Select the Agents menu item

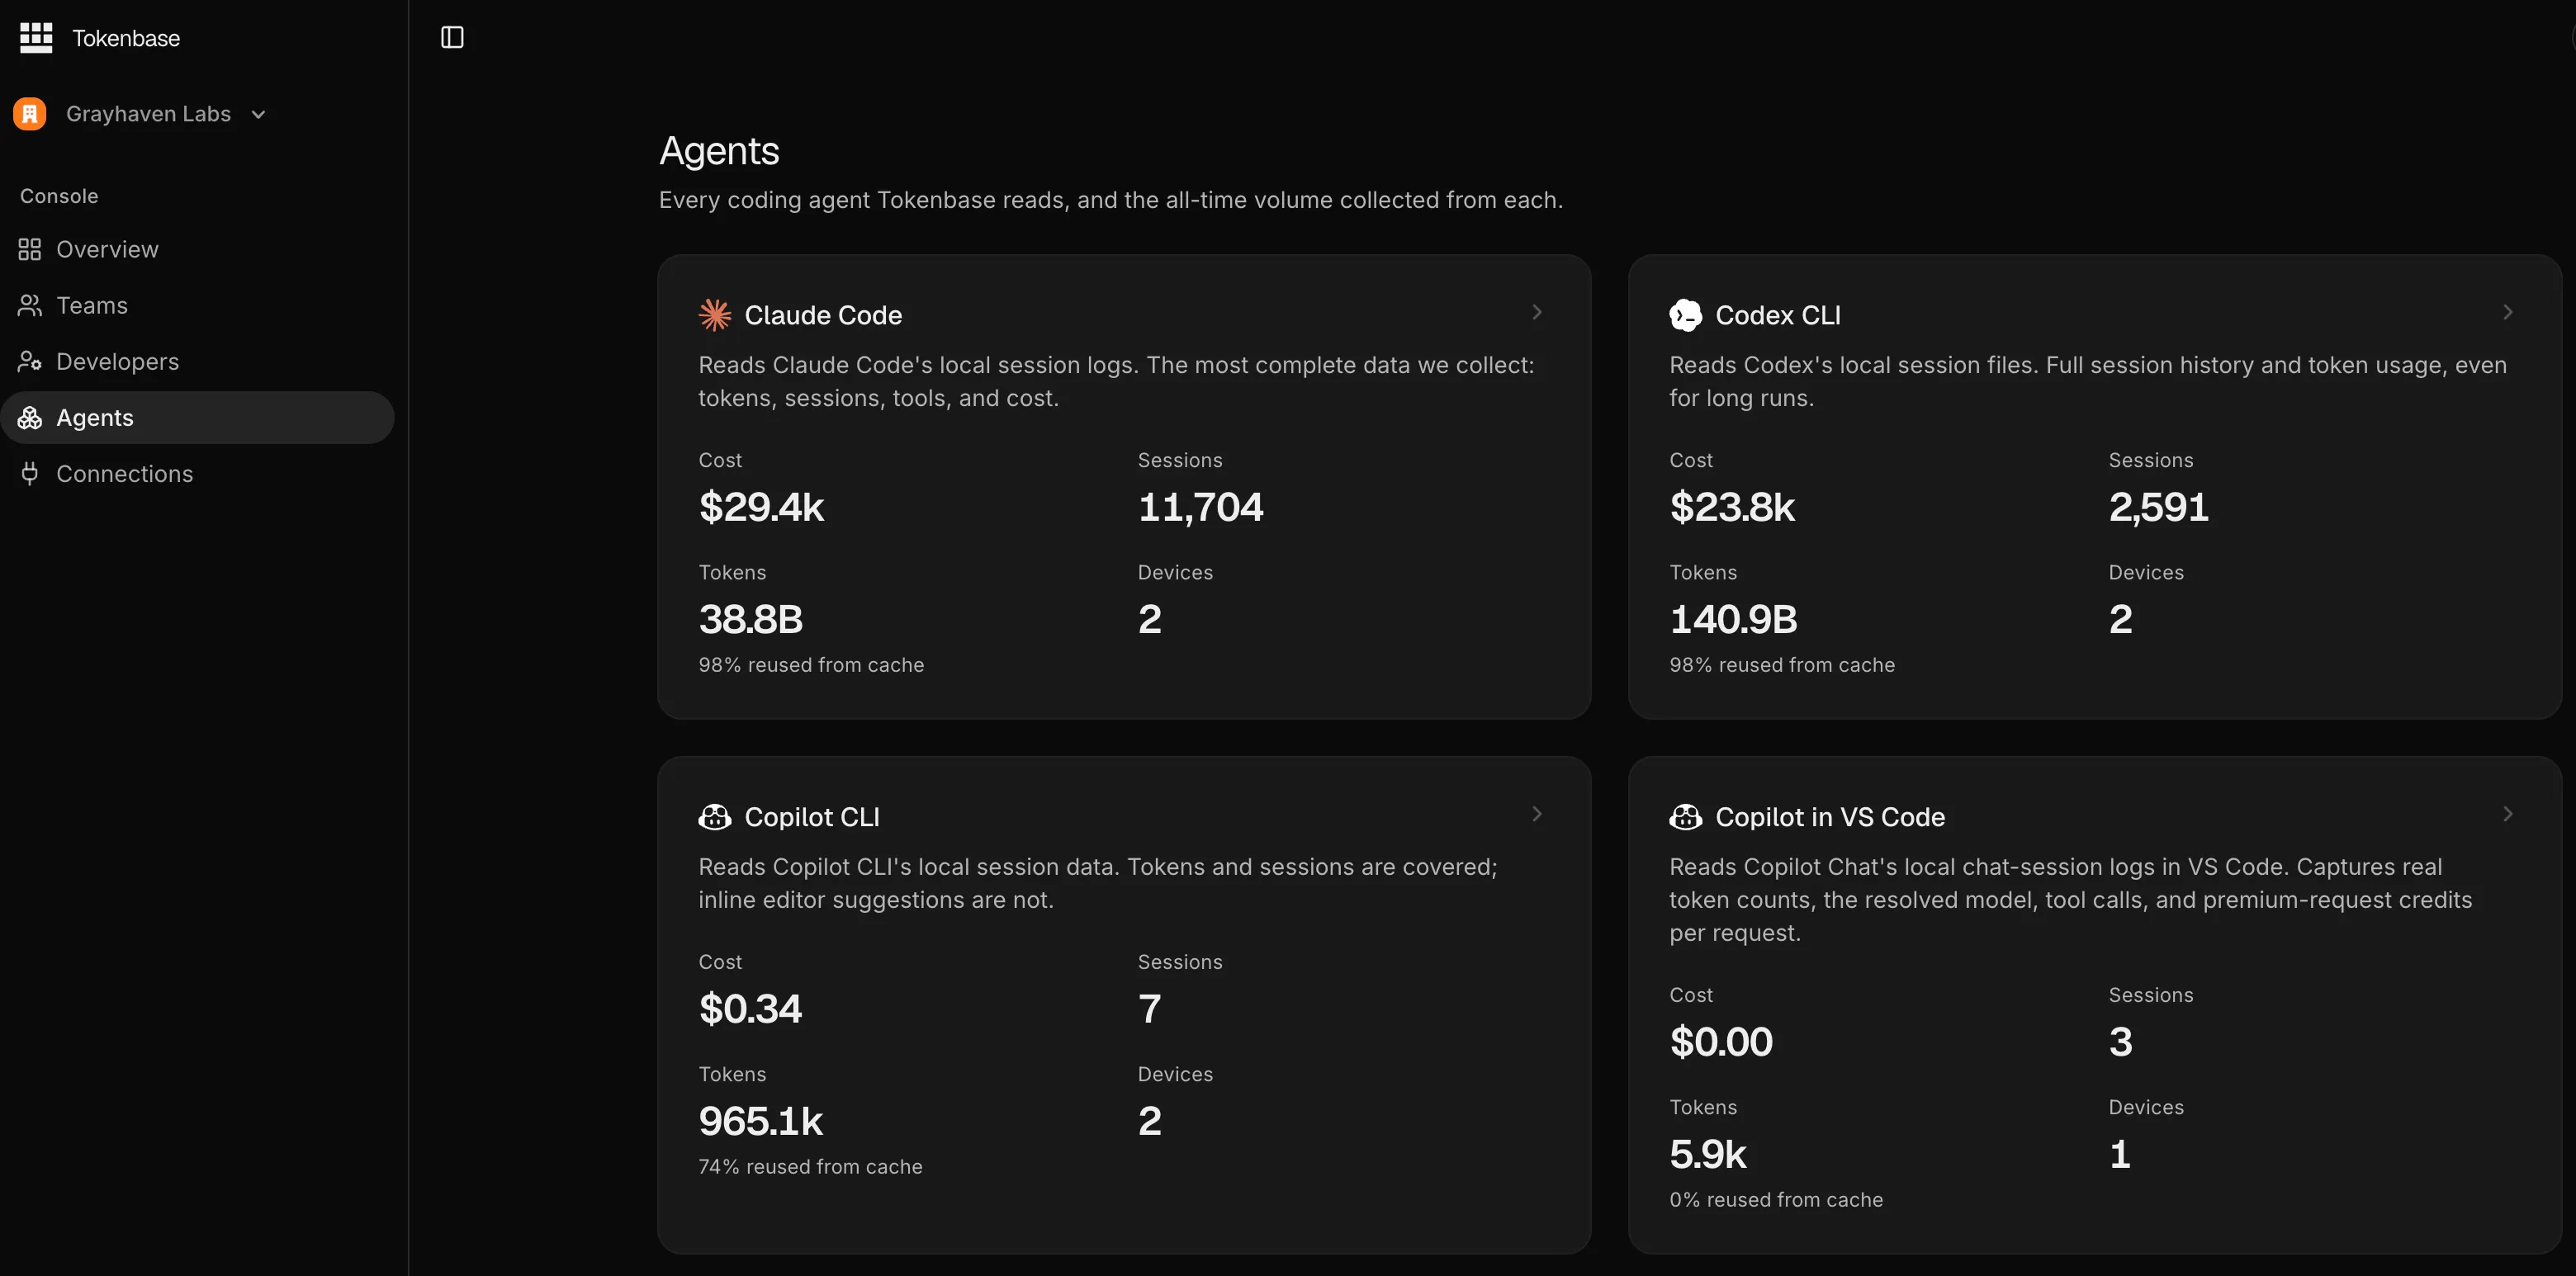click(x=197, y=417)
